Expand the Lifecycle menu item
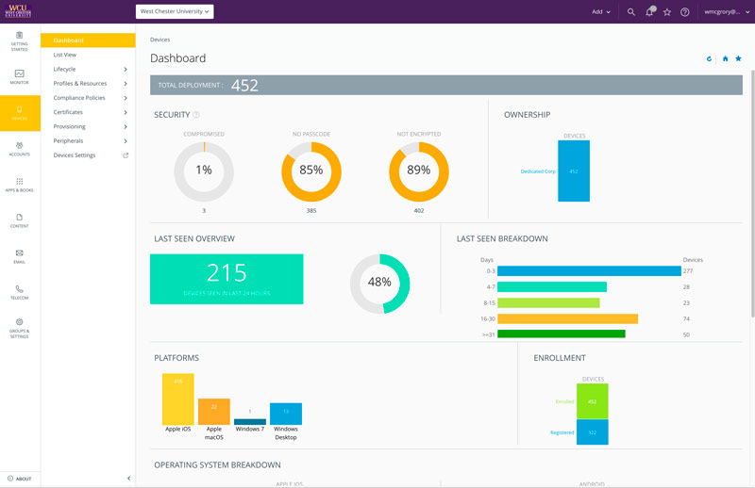 [x=90, y=70]
